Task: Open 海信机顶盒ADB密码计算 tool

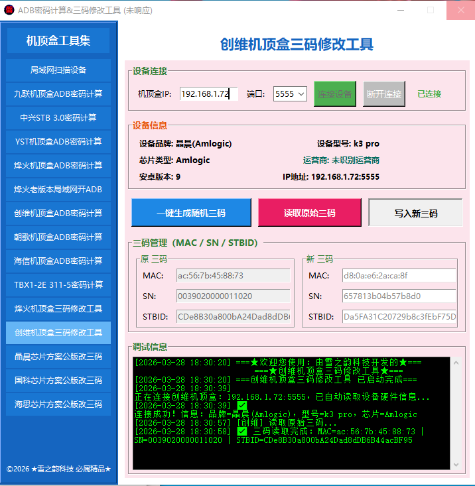Action: pyautogui.click(x=58, y=261)
